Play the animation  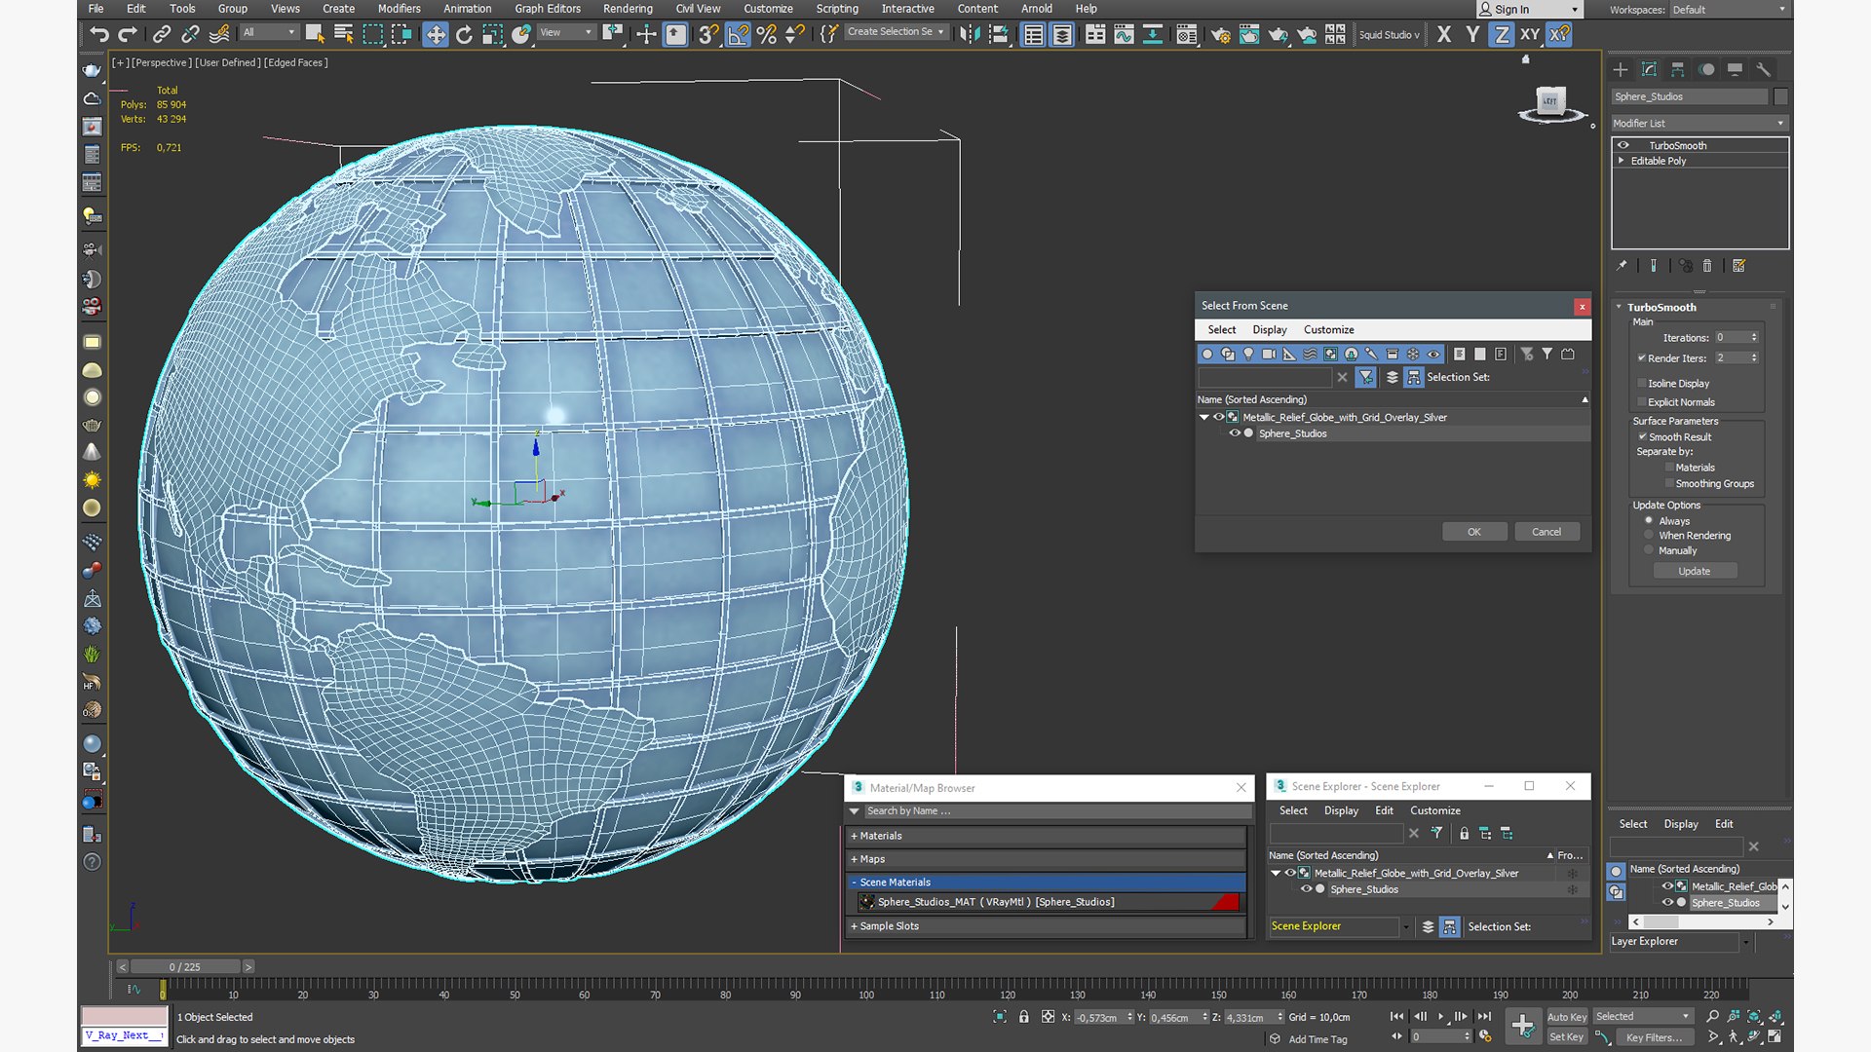coord(1440,1017)
